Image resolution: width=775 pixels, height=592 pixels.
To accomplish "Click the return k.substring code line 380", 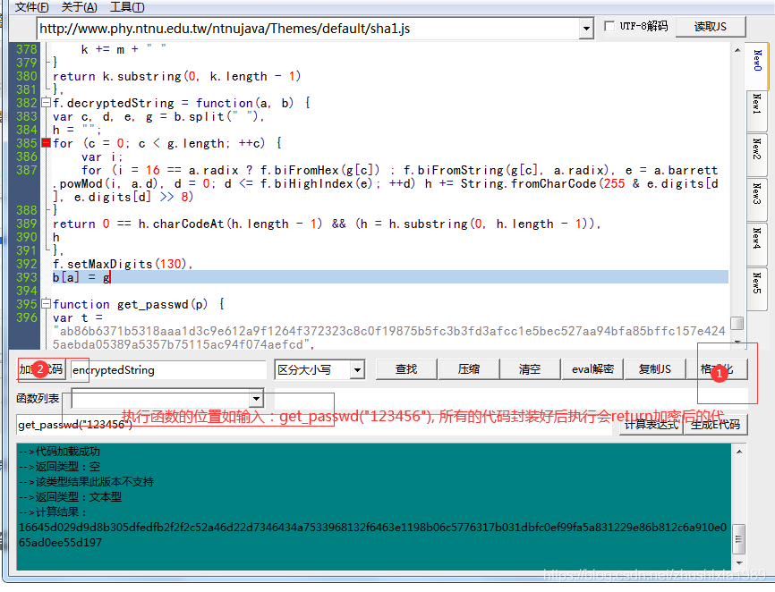I will [x=176, y=76].
